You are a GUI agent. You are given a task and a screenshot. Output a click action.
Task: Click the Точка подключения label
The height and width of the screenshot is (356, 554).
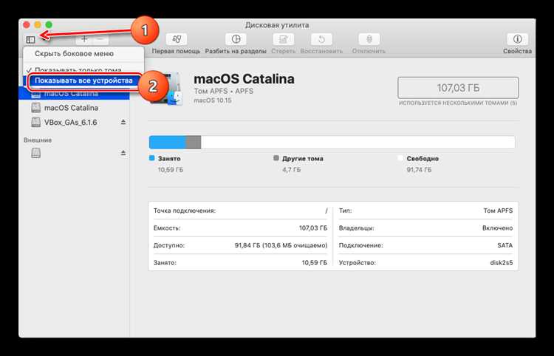[185, 210]
